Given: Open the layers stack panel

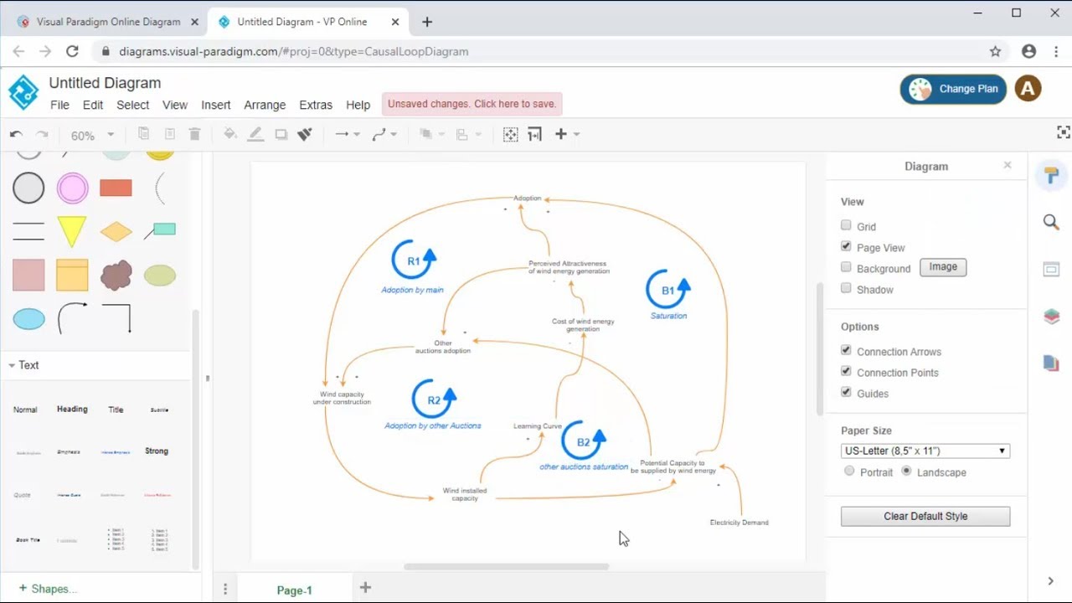Looking at the screenshot, I should click(x=1051, y=317).
